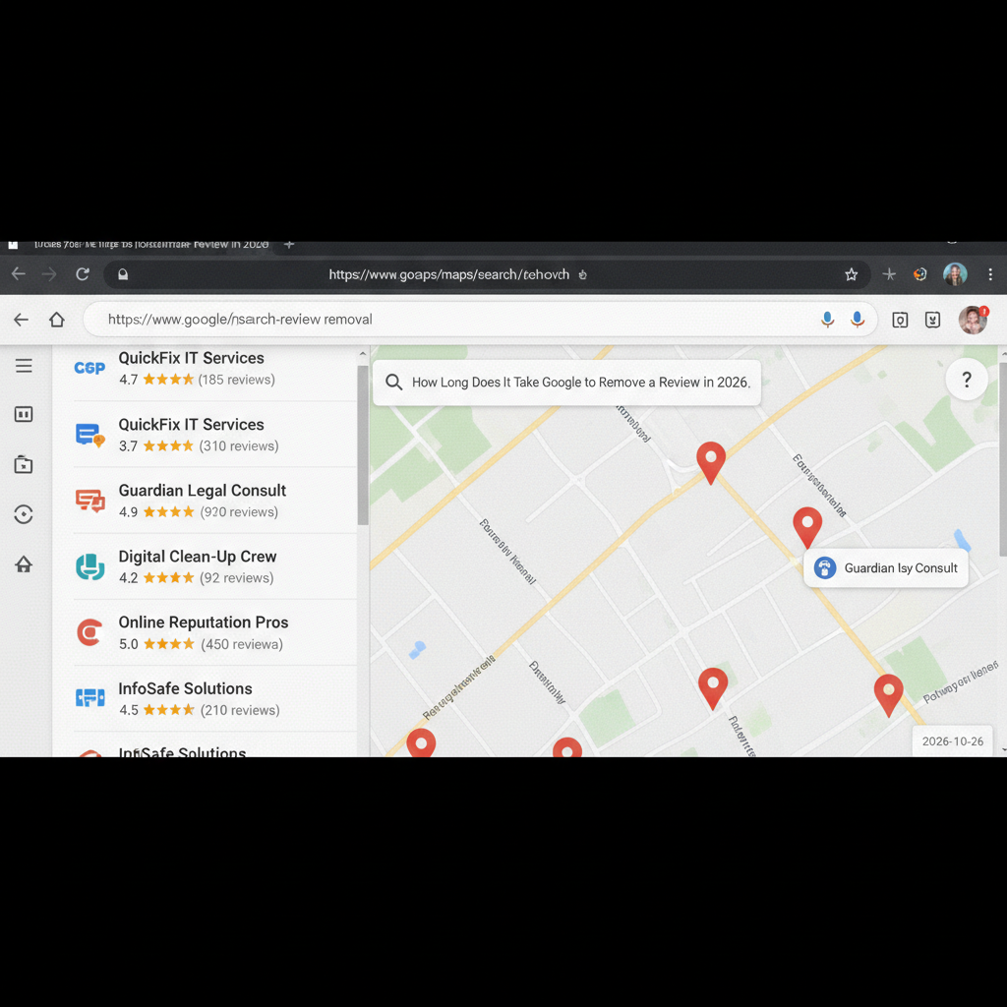The height and width of the screenshot is (1007, 1007).
Task: Click the Guardian Isy Consult map label
Action: click(x=886, y=567)
